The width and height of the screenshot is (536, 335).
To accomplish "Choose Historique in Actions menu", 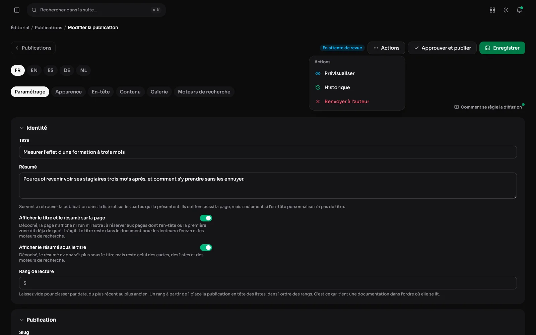I will pyautogui.click(x=357, y=87).
